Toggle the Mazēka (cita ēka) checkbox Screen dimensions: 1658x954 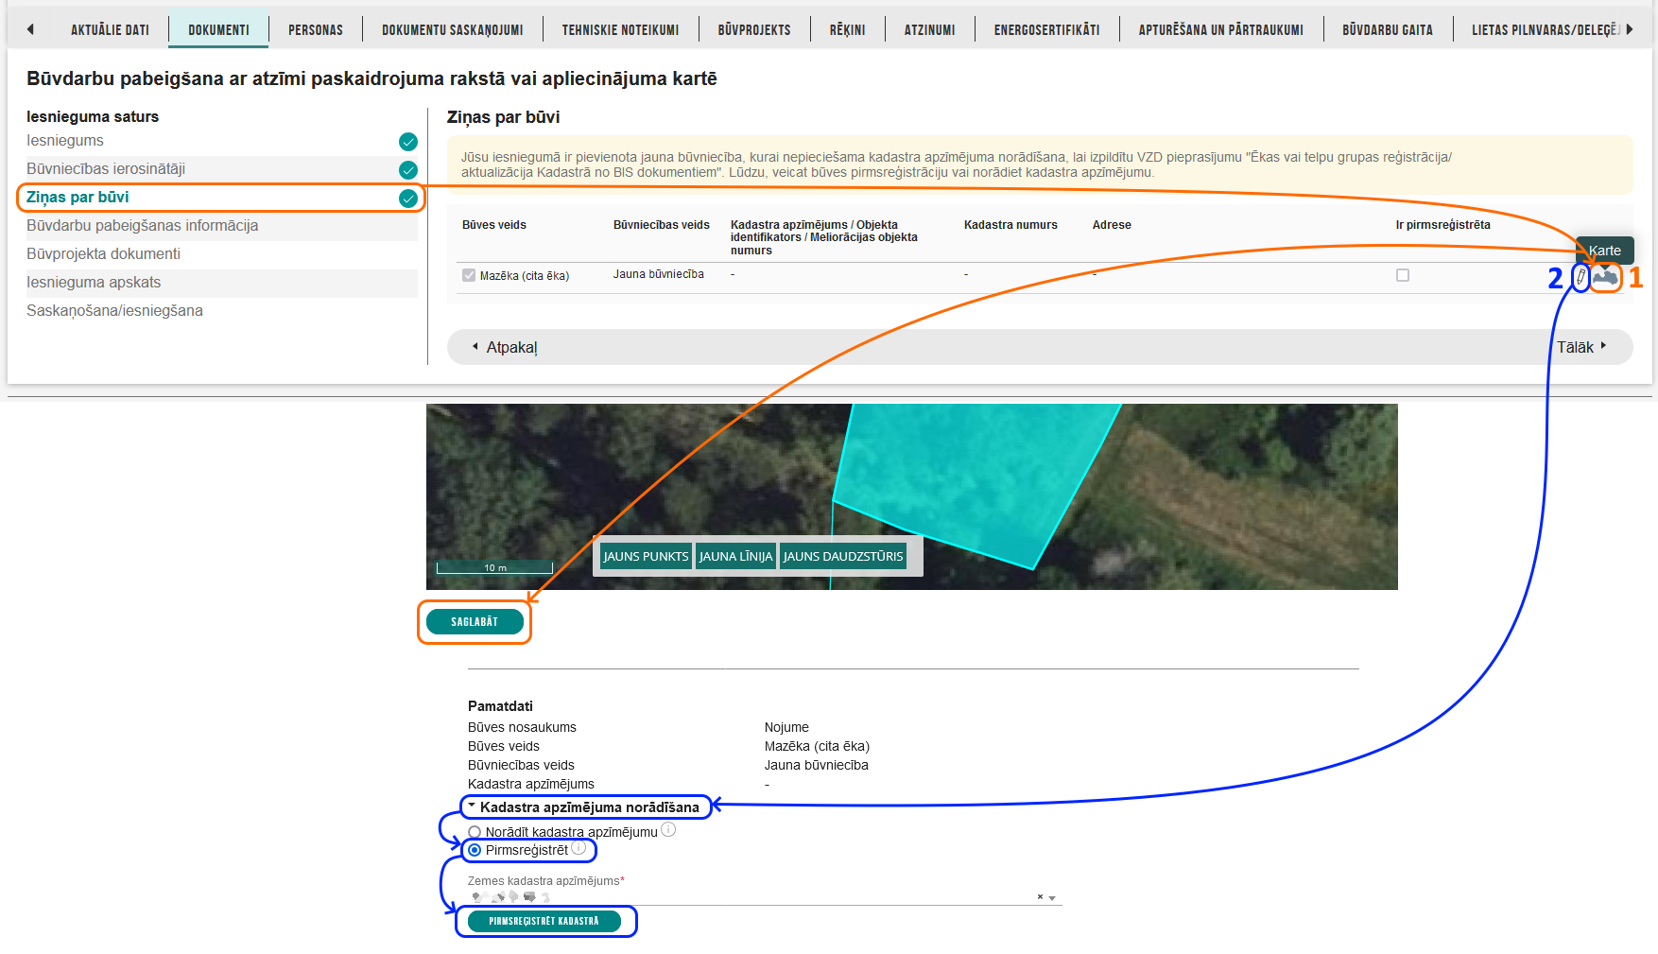click(x=469, y=275)
